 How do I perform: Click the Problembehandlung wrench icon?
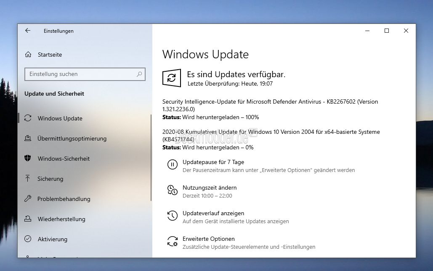28,198
